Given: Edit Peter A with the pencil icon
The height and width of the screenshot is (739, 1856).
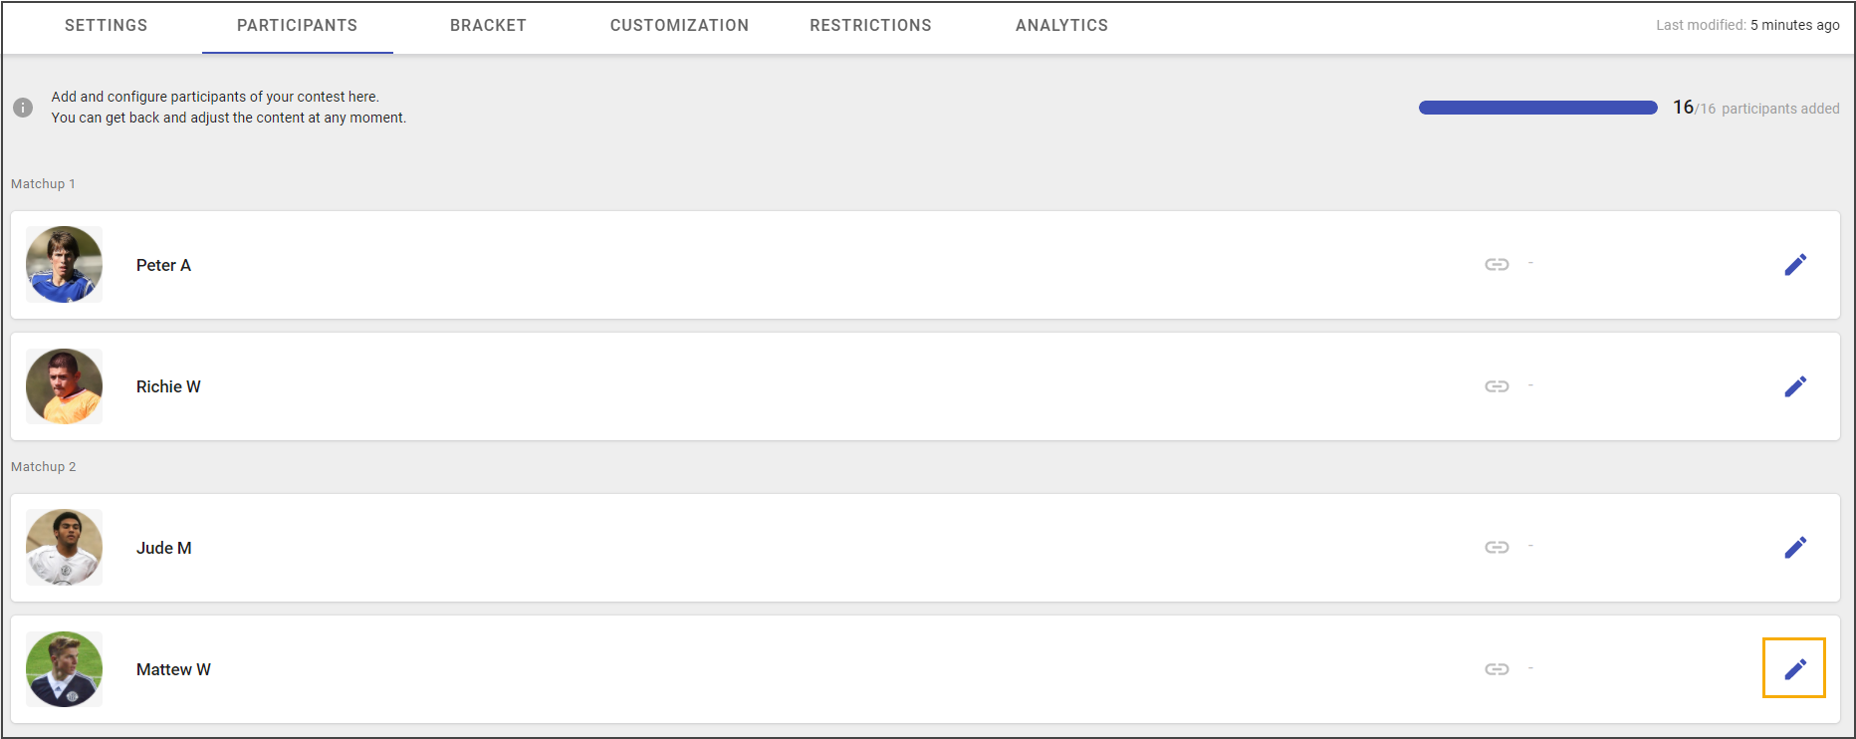Looking at the screenshot, I should [x=1795, y=265].
